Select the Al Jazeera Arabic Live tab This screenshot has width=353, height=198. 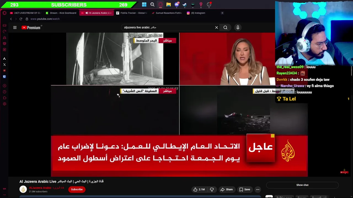point(97,13)
